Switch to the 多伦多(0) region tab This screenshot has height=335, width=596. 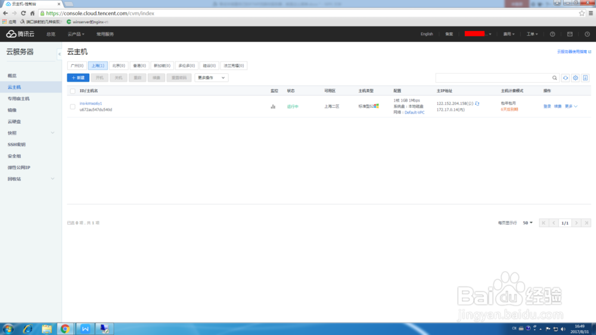[x=187, y=65]
